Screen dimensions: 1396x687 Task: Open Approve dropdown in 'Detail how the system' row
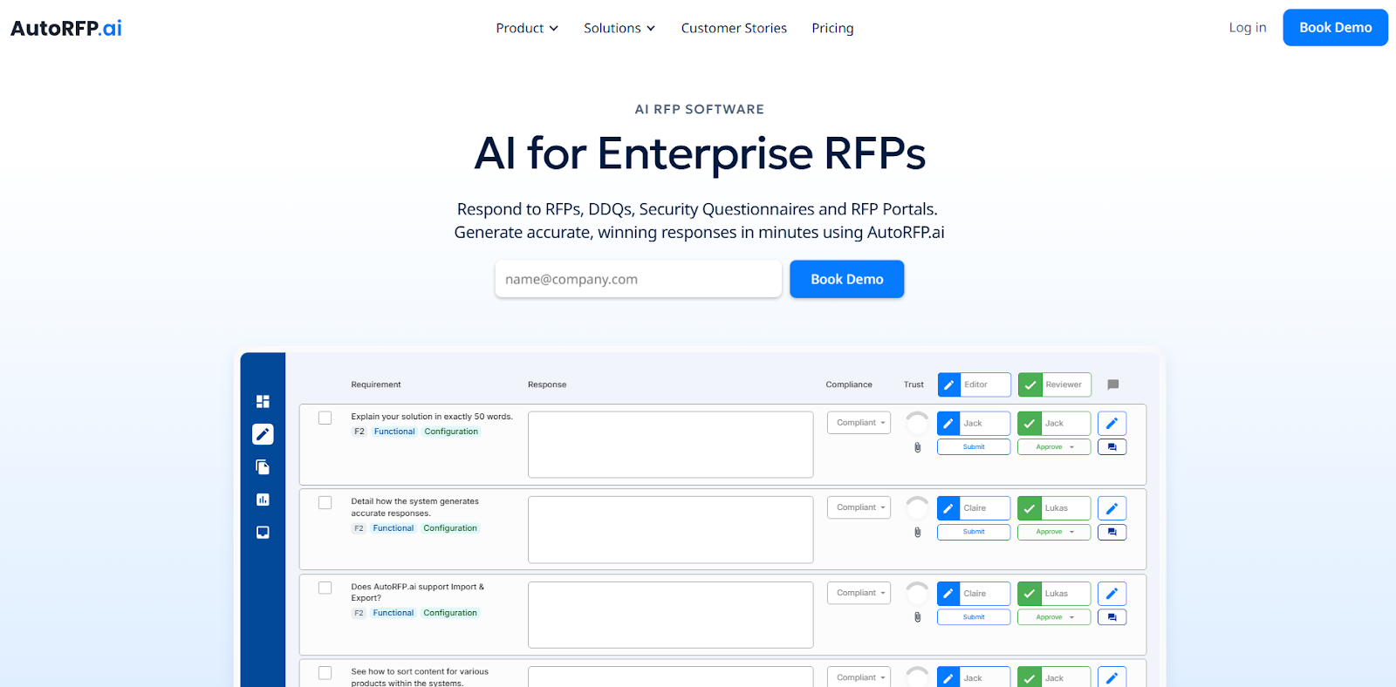1054,532
